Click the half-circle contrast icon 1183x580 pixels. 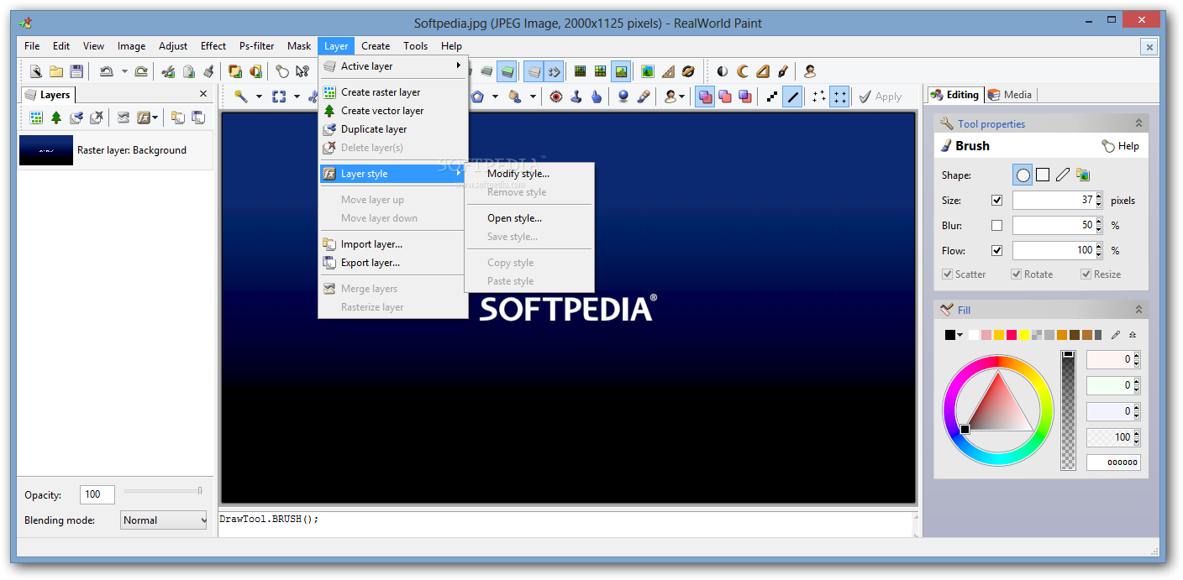click(x=723, y=71)
